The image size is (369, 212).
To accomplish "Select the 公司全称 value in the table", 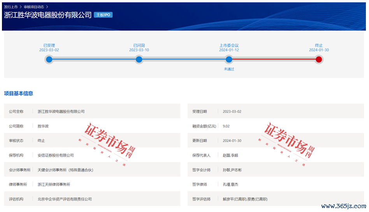I will (61, 111).
